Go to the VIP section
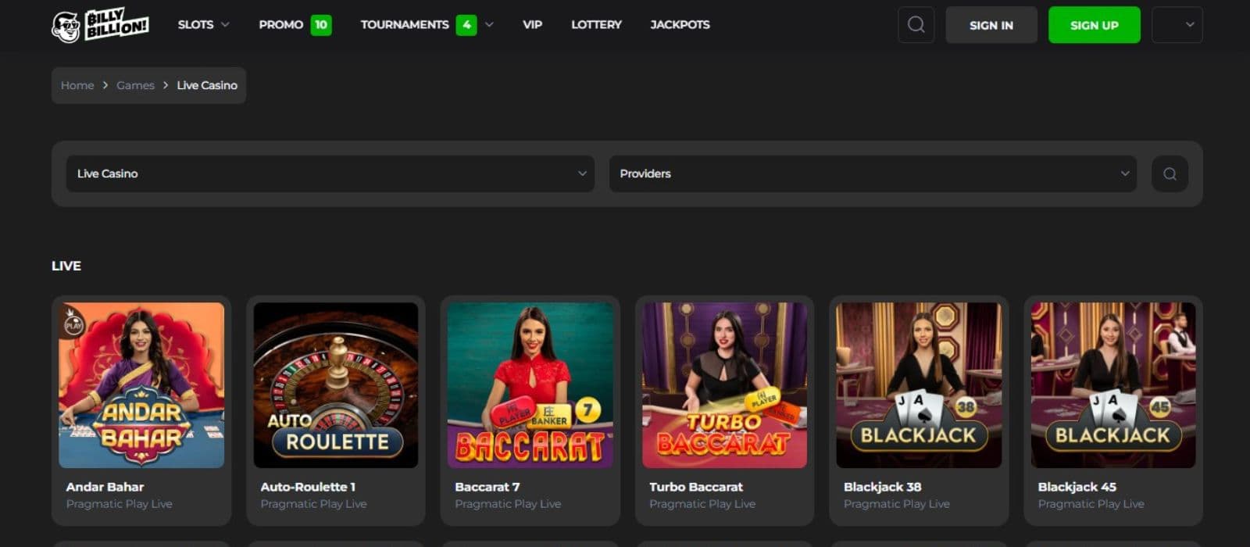The width and height of the screenshot is (1250, 547). pyautogui.click(x=532, y=25)
